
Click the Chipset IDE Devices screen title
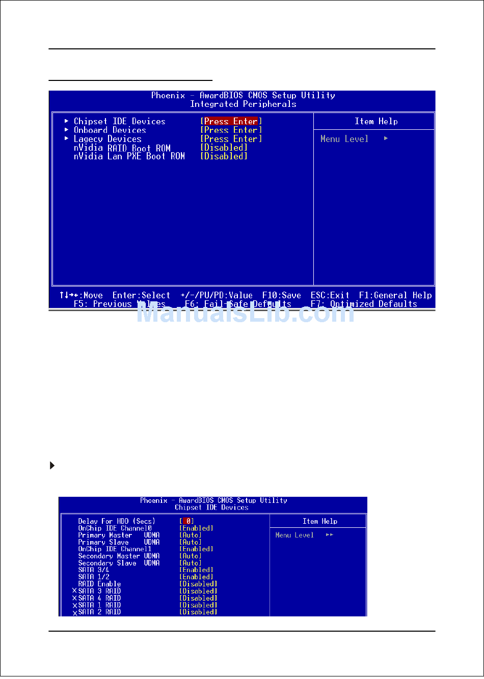click(211, 507)
